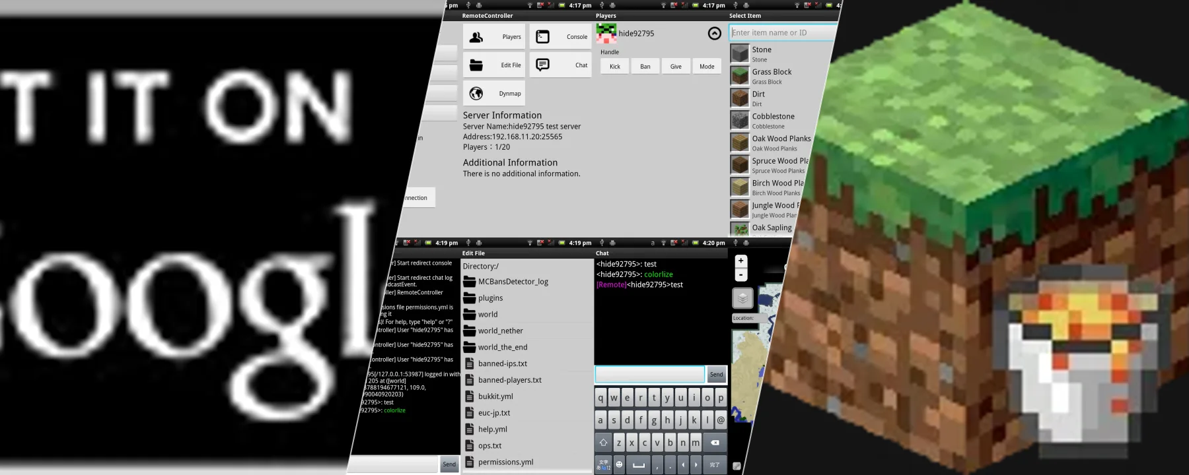
Task: Tap the input language switch key
Action: pos(603,464)
